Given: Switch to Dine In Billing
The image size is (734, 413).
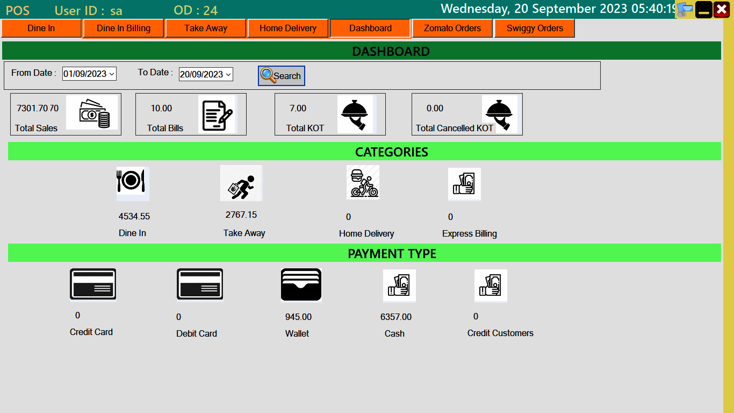Looking at the screenshot, I should [123, 27].
